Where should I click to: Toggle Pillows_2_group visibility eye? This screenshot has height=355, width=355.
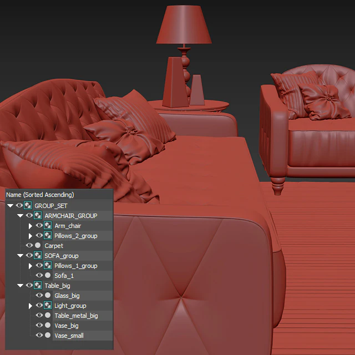[39, 235]
